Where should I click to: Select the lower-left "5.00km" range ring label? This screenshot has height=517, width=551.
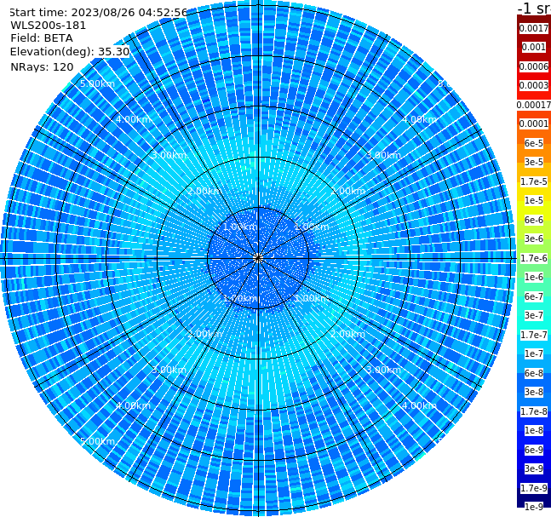tap(97, 441)
